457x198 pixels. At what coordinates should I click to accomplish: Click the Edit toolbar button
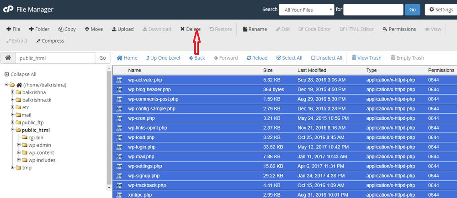coord(283,29)
